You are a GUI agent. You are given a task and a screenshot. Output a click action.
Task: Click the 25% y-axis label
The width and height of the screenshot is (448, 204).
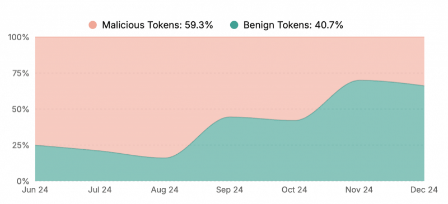(21, 145)
